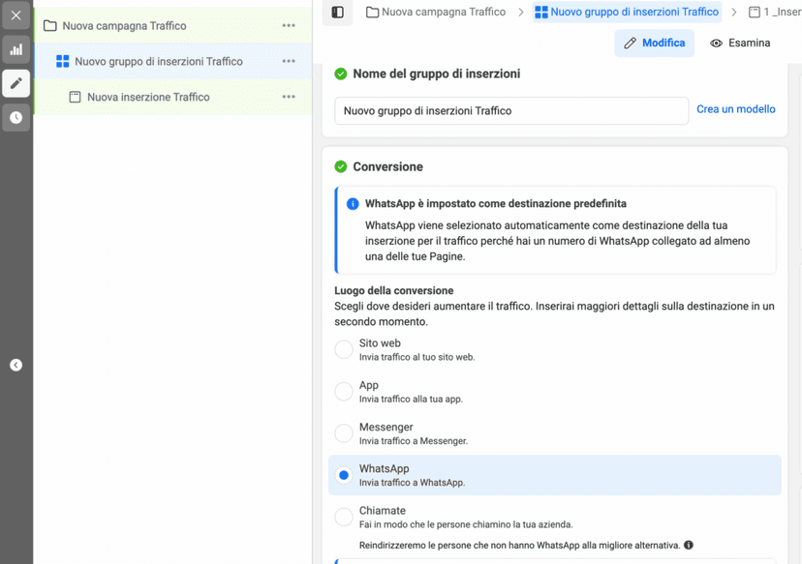Click the Conversione section heading
Screen dimensions: 802x564
tap(387, 166)
